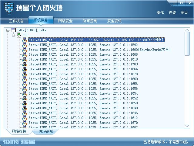Select the 系统信息 tab
194x146 pixels.
[41, 20]
